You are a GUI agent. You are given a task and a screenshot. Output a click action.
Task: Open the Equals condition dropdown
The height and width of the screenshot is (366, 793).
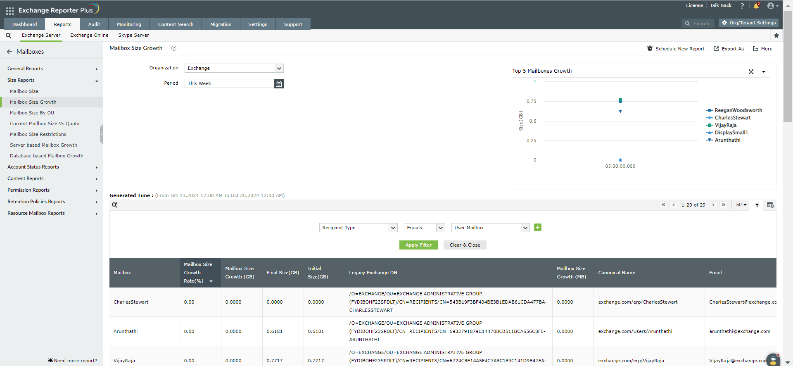(x=424, y=228)
